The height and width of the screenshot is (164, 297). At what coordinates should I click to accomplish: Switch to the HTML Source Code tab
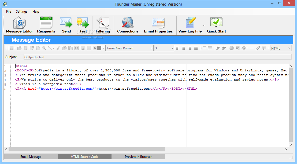(x=84, y=156)
